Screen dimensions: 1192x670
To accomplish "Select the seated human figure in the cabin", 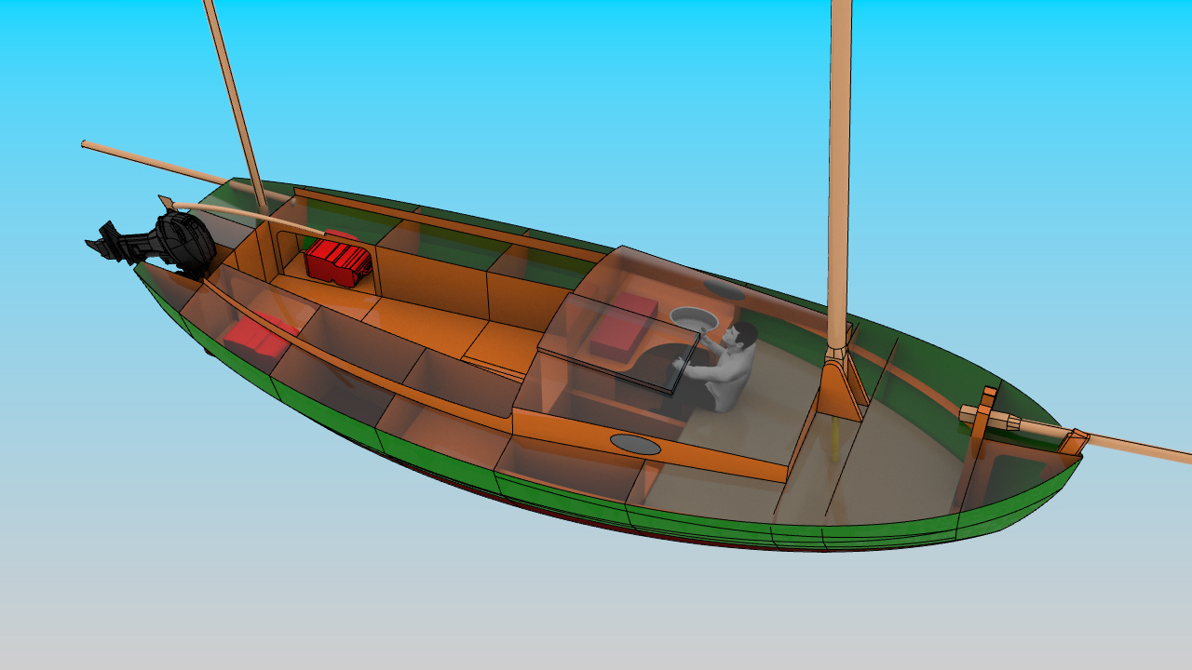I will [x=729, y=369].
